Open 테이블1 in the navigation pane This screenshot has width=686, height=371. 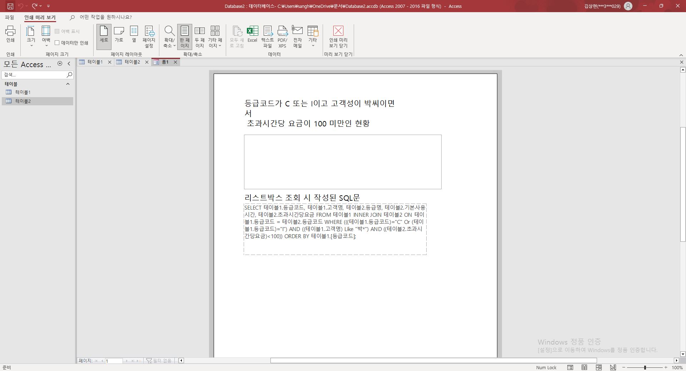click(x=23, y=92)
